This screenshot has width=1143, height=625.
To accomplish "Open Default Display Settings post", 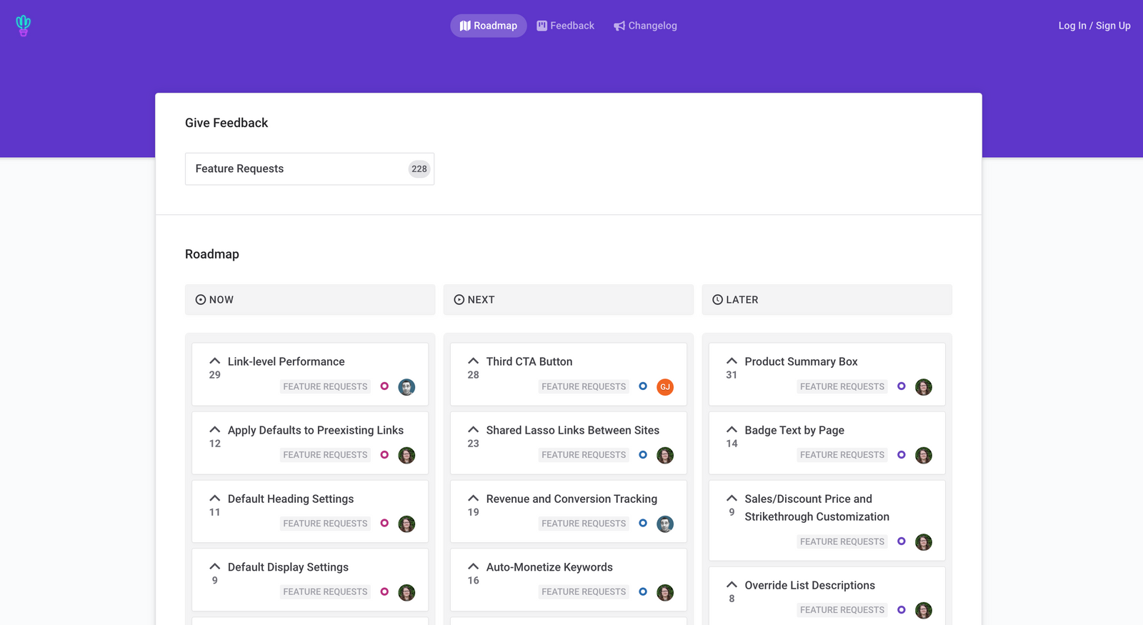I will pos(288,567).
